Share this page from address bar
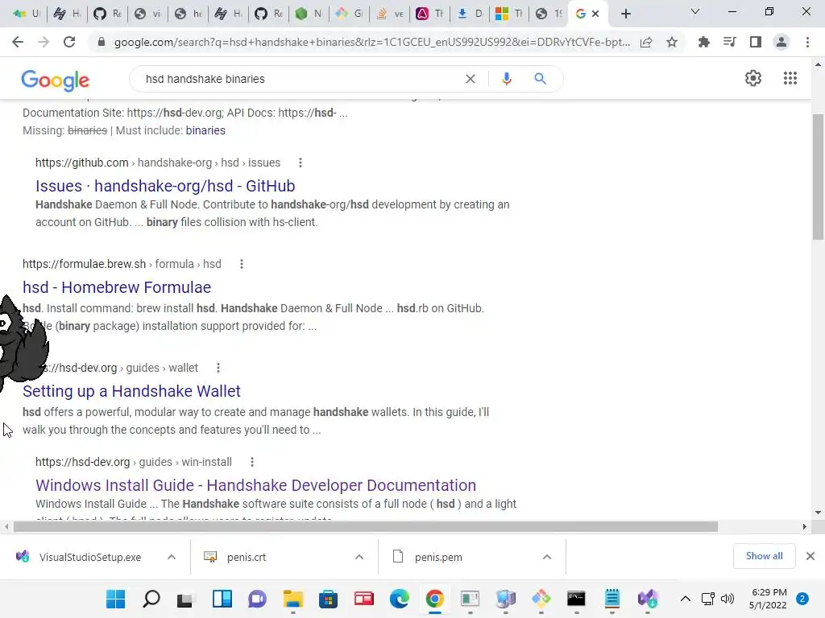Screen dimensions: 825x618 [x=646, y=42]
